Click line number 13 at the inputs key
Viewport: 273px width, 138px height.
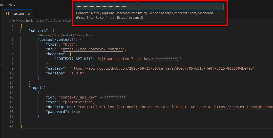pos(11,88)
